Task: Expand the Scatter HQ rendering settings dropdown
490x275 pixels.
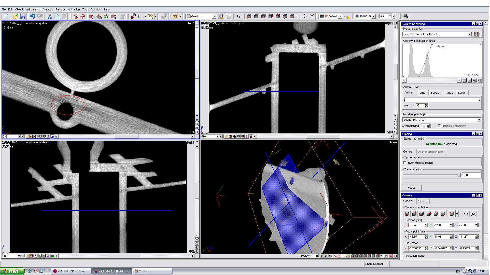Action: click(479, 120)
